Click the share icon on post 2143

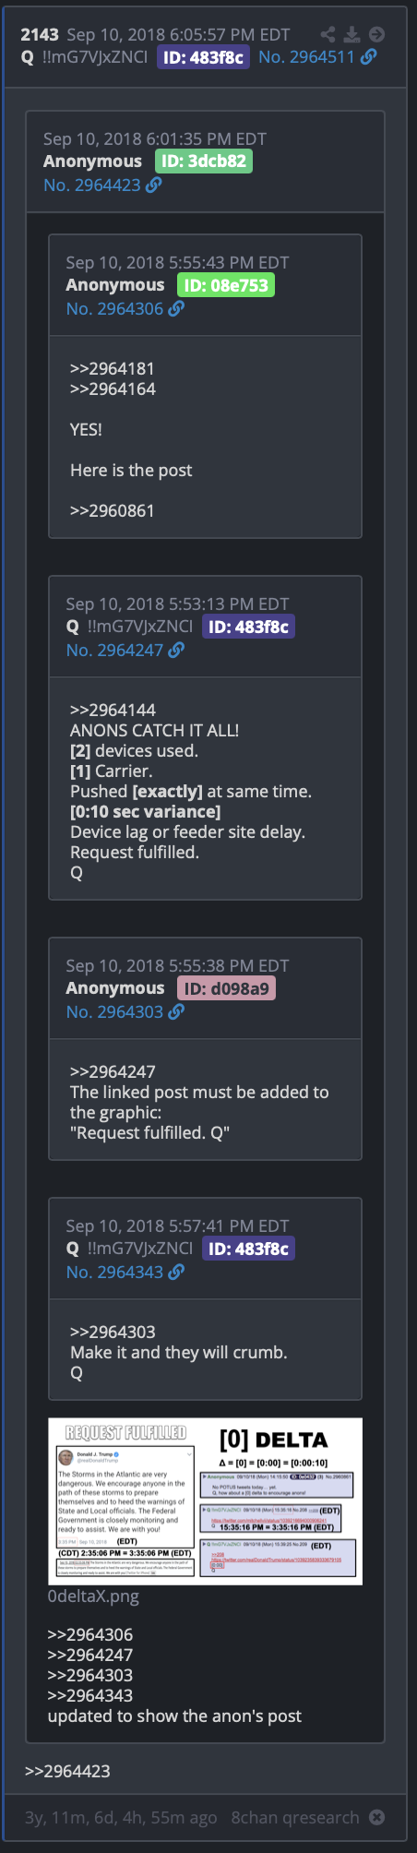pyautogui.click(x=328, y=34)
